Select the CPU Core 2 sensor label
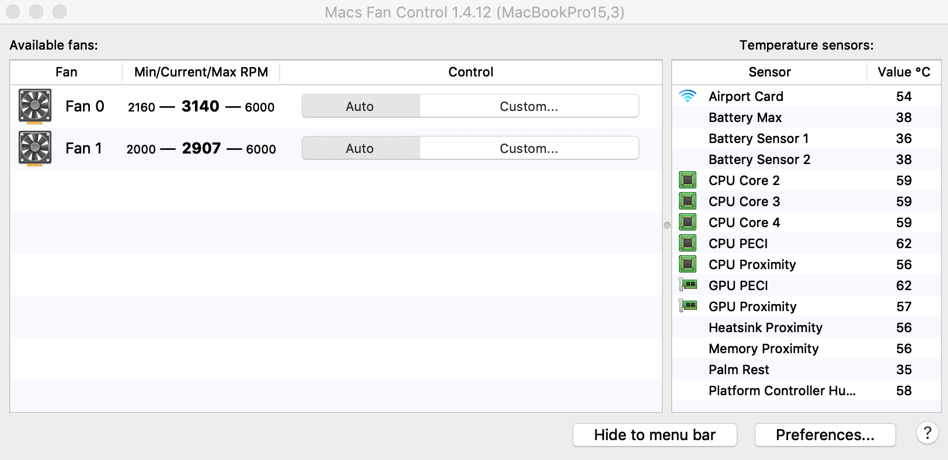The image size is (948, 460). pyautogui.click(x=744, y=180)
